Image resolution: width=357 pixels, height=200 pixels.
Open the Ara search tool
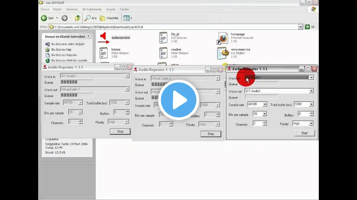pyautogui.click(x=90, y=18)
